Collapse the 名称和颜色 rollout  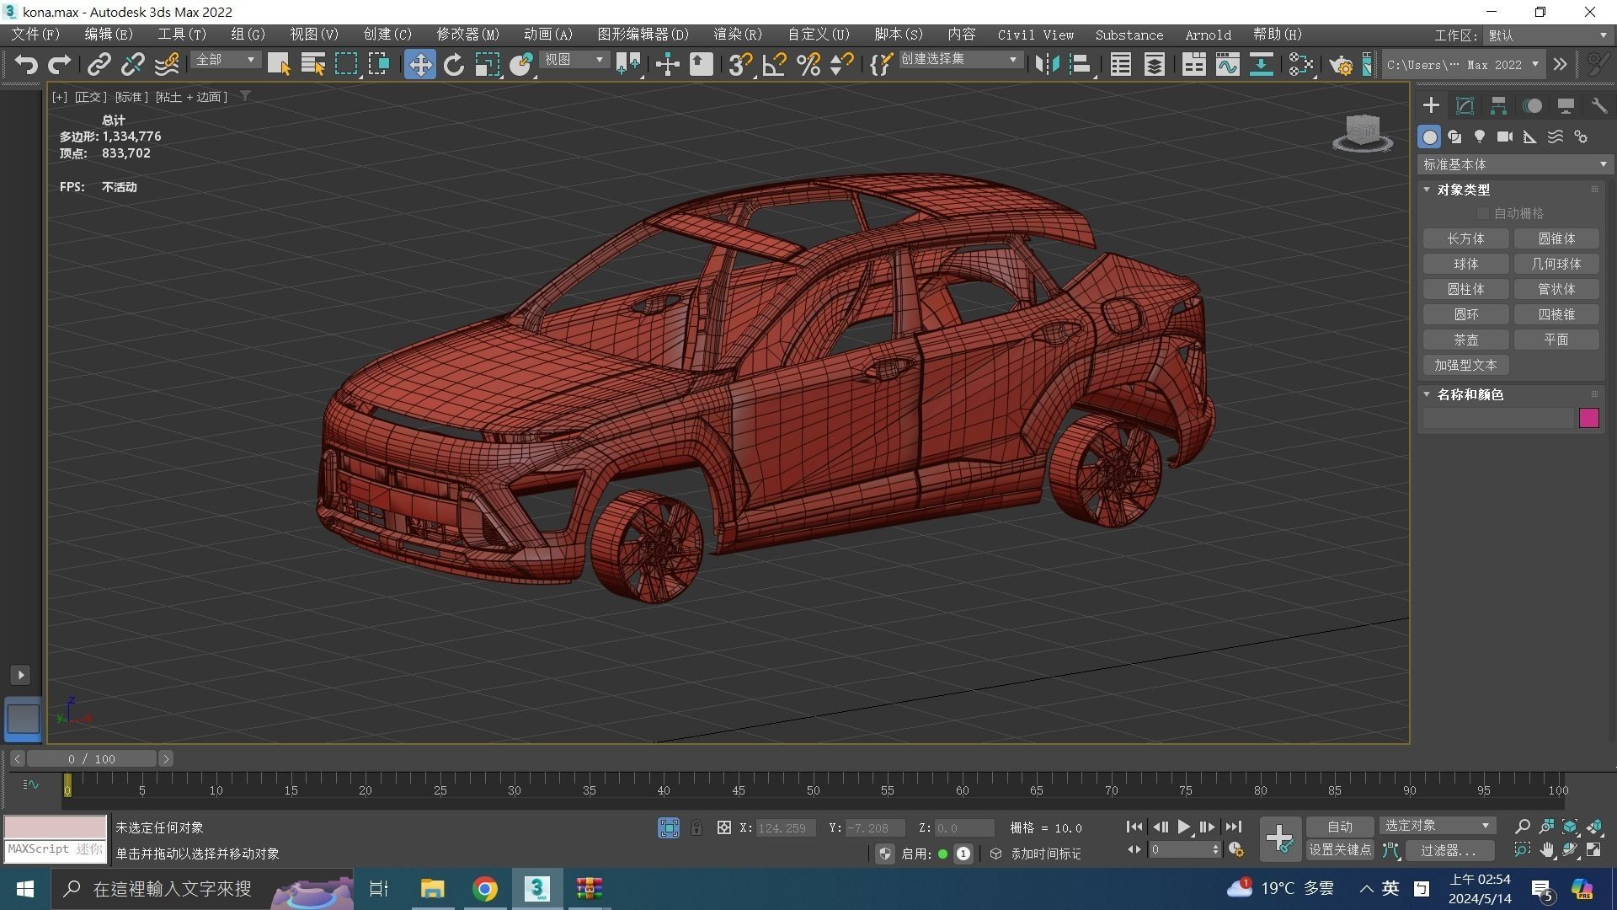[1427, 394]
